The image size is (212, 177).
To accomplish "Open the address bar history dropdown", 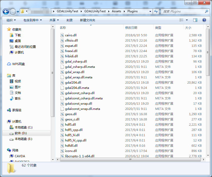I will [x=150, y=12].
